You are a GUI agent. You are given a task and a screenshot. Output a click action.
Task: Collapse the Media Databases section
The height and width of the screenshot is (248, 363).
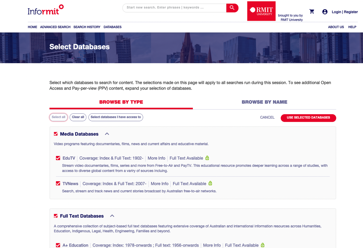coord(107,134)
